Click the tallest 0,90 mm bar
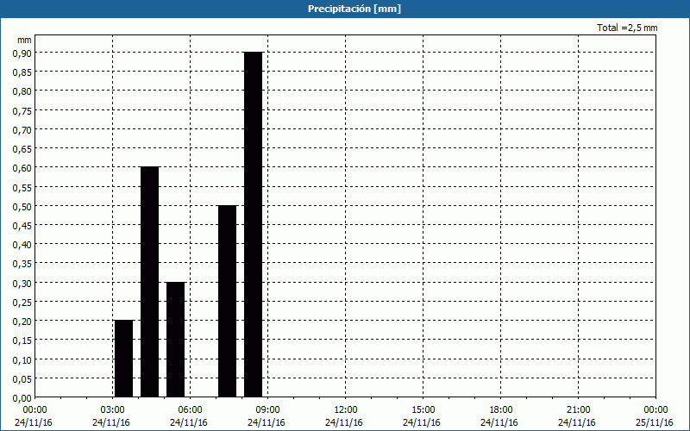Image resolution: width=690 pixels, height=431 pixels. point(254,224)
